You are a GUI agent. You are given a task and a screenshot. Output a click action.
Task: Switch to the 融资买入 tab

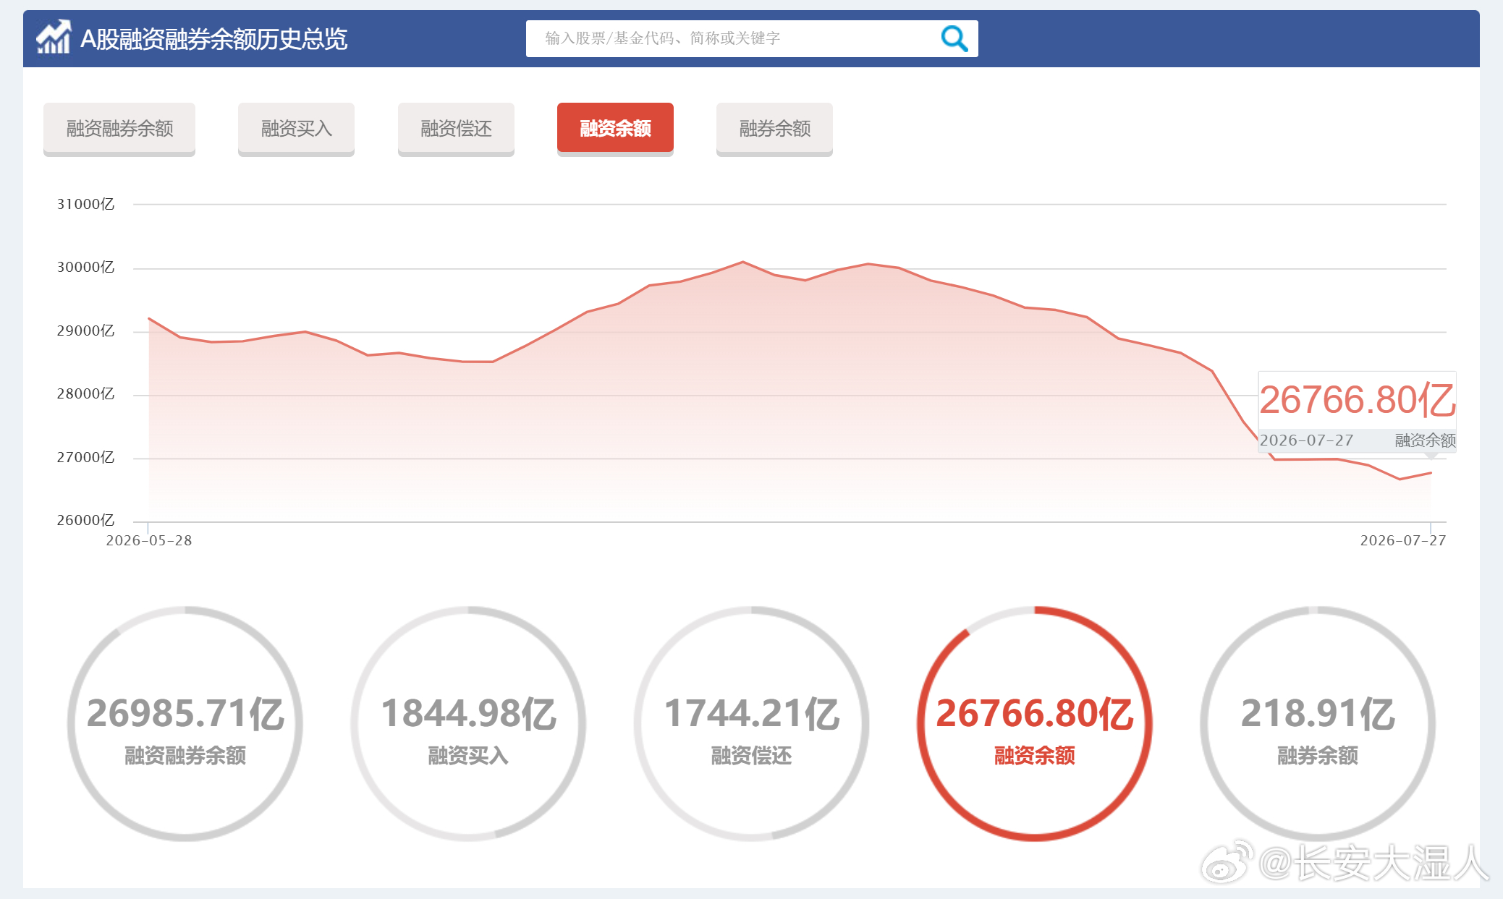296,129
